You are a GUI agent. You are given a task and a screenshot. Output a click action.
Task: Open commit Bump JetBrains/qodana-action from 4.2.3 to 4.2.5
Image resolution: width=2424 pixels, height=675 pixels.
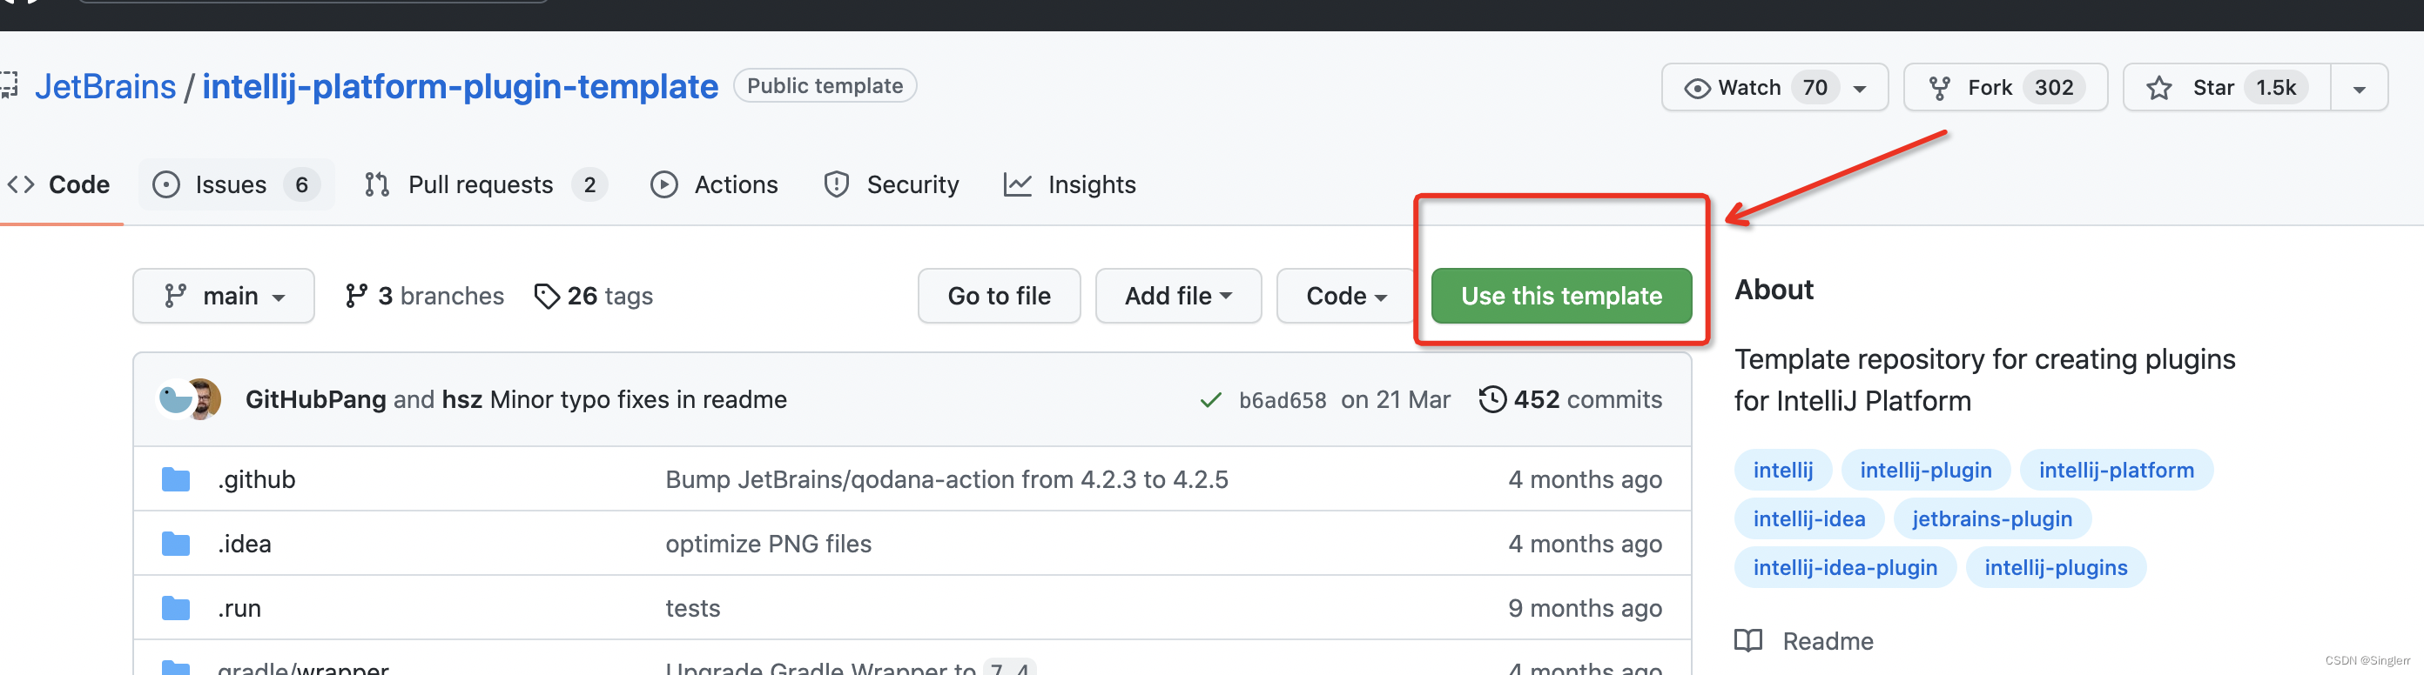(946, 479)
